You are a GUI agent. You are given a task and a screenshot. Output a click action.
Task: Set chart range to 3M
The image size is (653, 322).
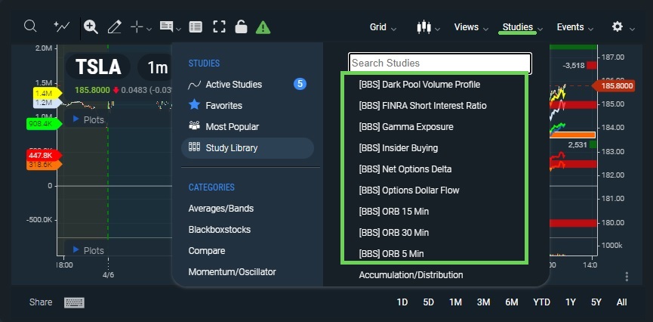tap(483, 302)
